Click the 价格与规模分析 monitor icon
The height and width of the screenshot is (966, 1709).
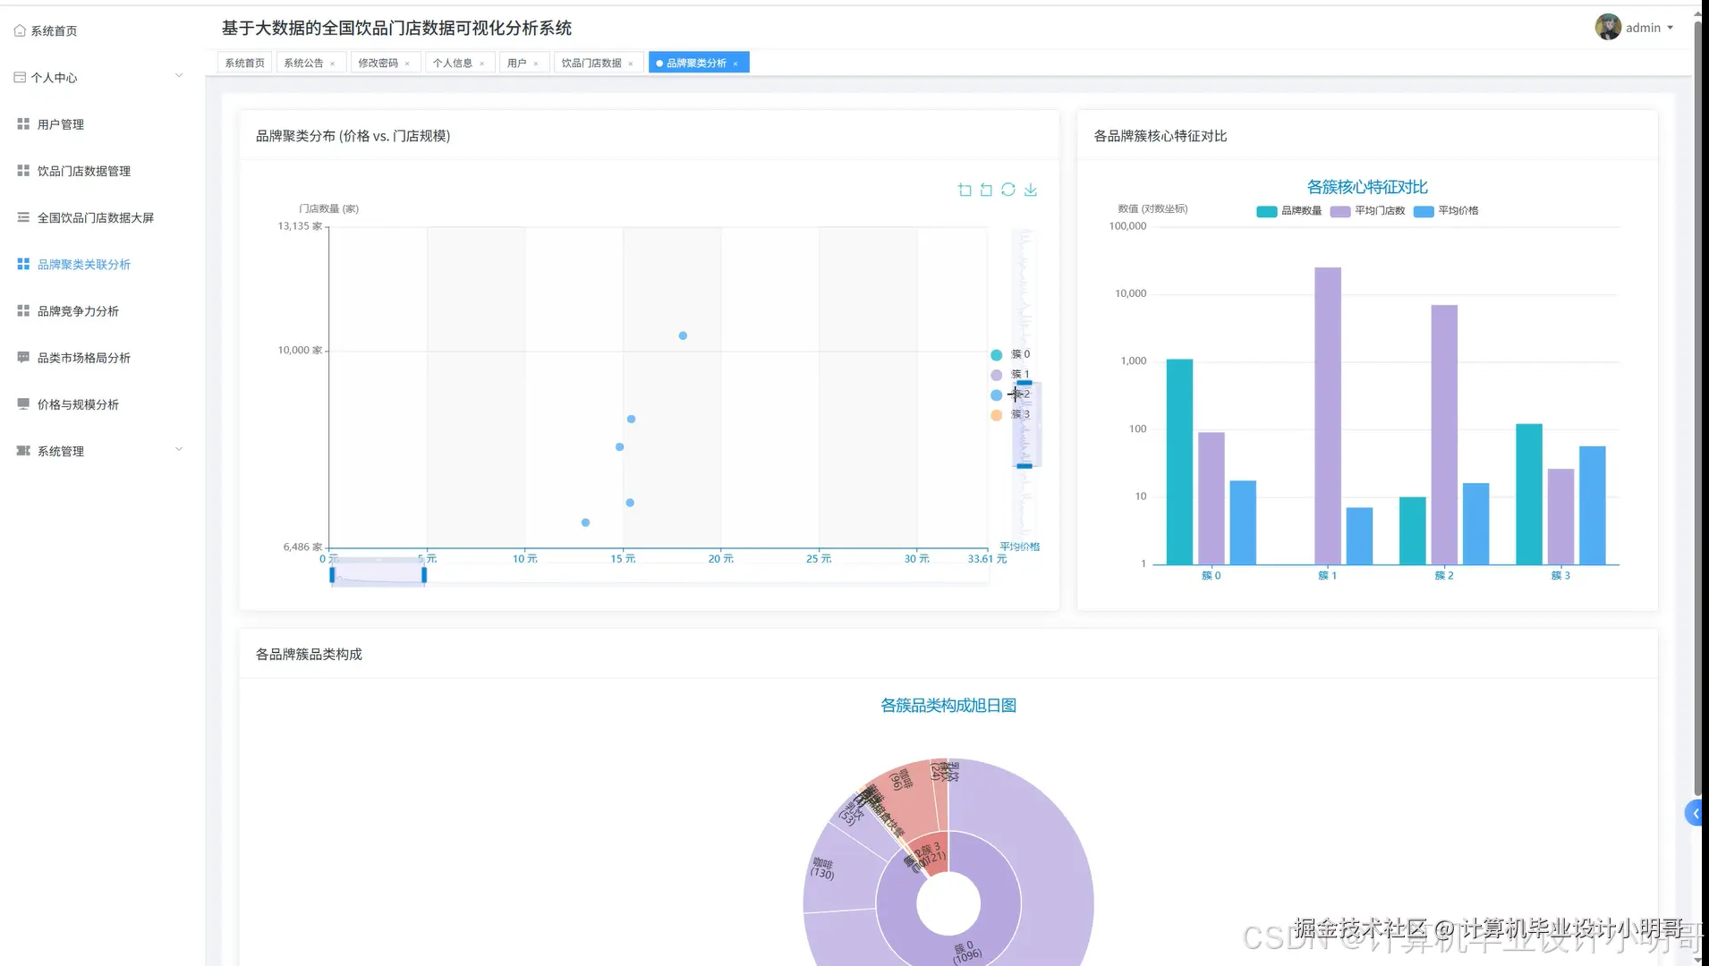coord(23,403)
